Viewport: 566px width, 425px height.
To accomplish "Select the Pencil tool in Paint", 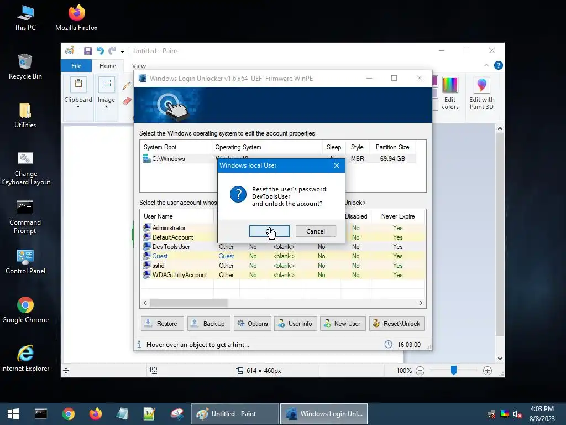I will tap(127, 86).
